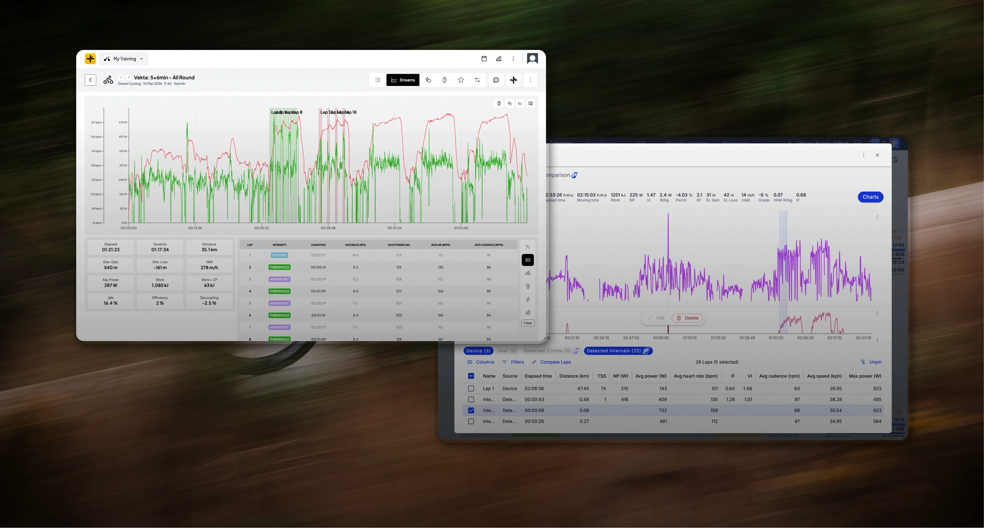Open the comments speech bubble icon
The image size is (984, 528).
click(496, 80)
